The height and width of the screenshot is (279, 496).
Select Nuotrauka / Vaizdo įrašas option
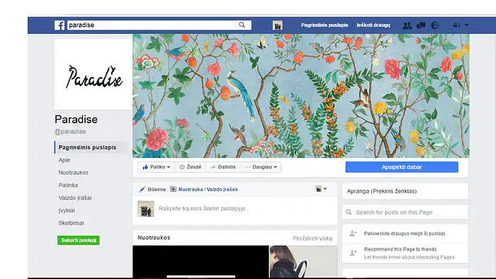click(x=204, y=189)
